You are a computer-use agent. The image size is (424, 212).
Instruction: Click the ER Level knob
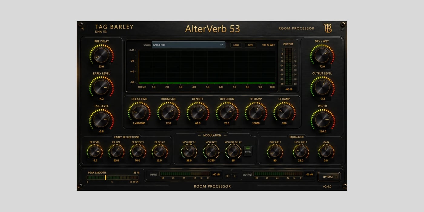(x=94, y=151)
